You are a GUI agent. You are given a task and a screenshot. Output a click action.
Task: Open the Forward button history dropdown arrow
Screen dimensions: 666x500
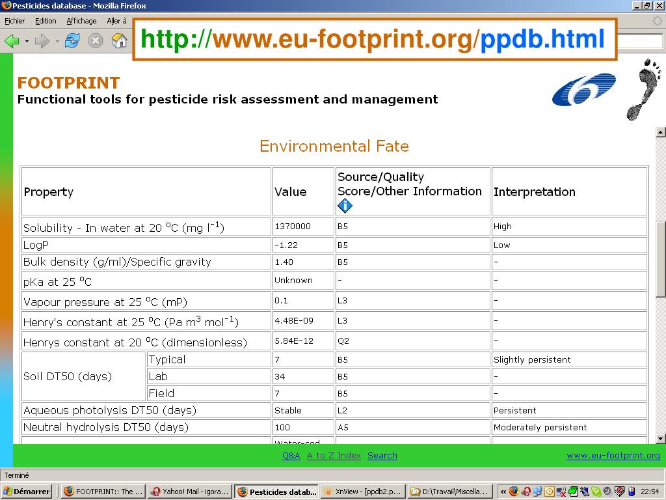tap(57, 41)
